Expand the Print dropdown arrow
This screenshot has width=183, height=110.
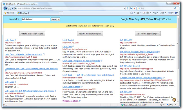[x=151, y=13]
